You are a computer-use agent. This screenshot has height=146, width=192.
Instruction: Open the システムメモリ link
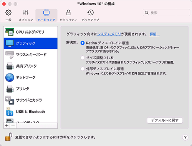[109, 34]
